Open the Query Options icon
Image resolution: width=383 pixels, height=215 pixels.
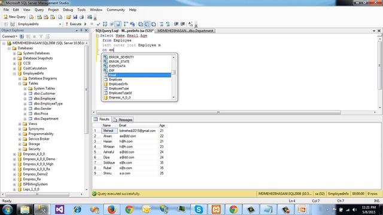pyautogui.click(x=112, y=24)
